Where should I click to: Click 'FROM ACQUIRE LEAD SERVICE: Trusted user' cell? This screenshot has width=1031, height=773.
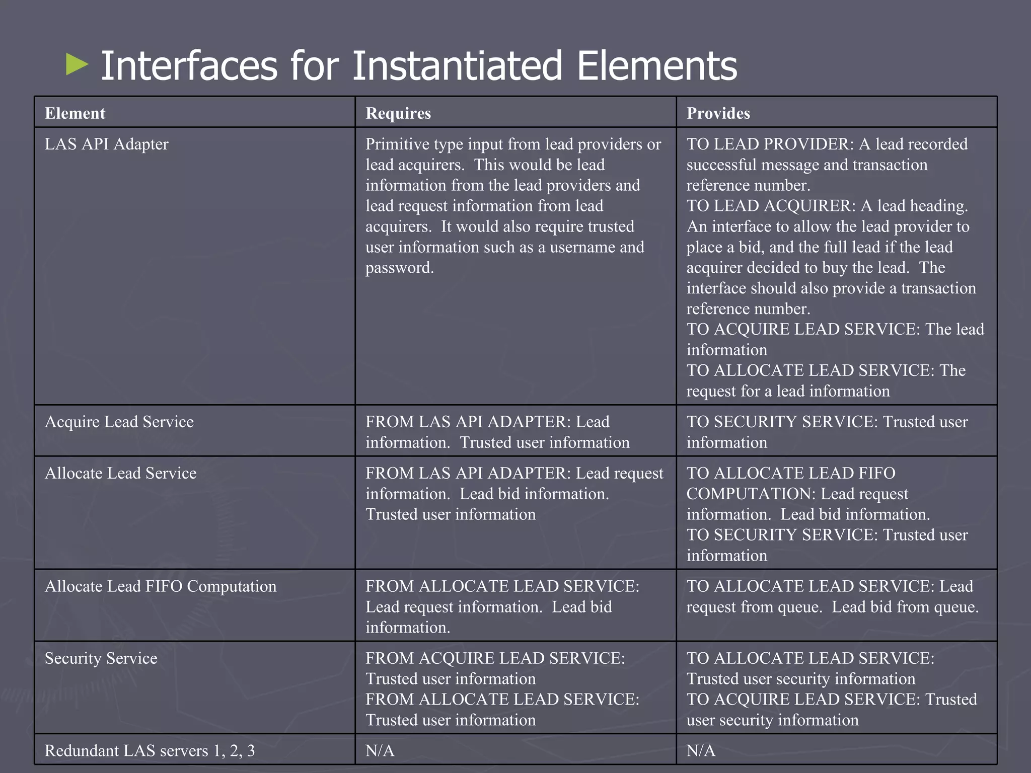pos(515,687)
